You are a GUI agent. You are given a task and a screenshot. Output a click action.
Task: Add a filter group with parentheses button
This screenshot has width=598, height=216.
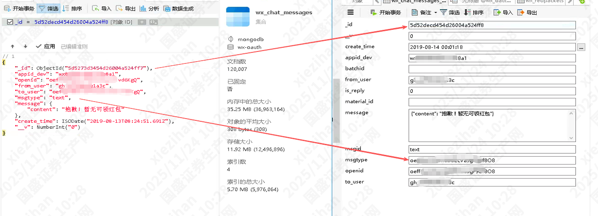pyautogui.click(x=154, y=22)
